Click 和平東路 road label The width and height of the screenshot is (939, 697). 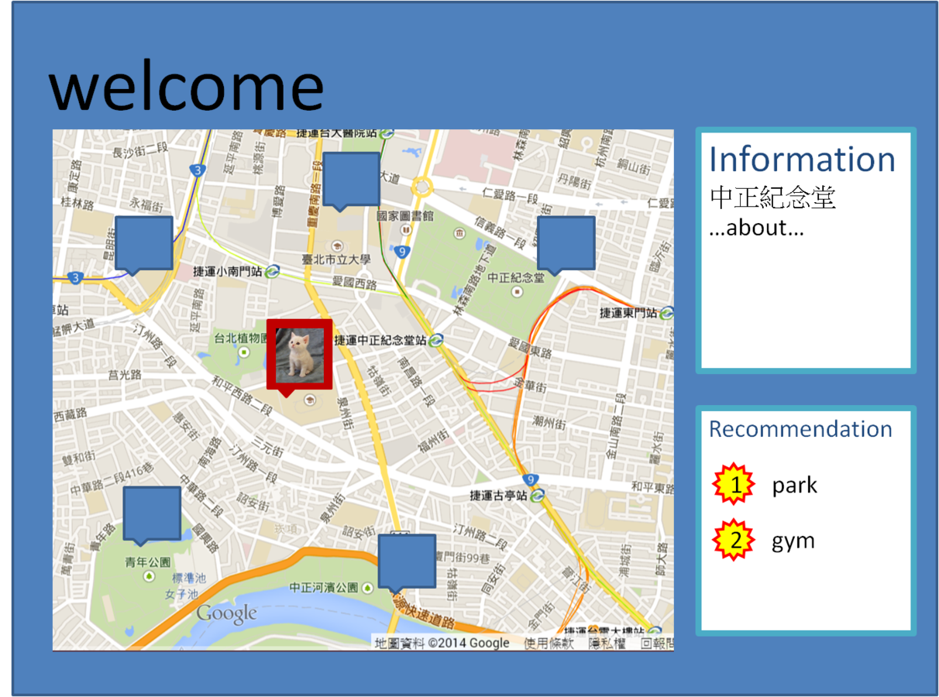(x=652, y=487)
